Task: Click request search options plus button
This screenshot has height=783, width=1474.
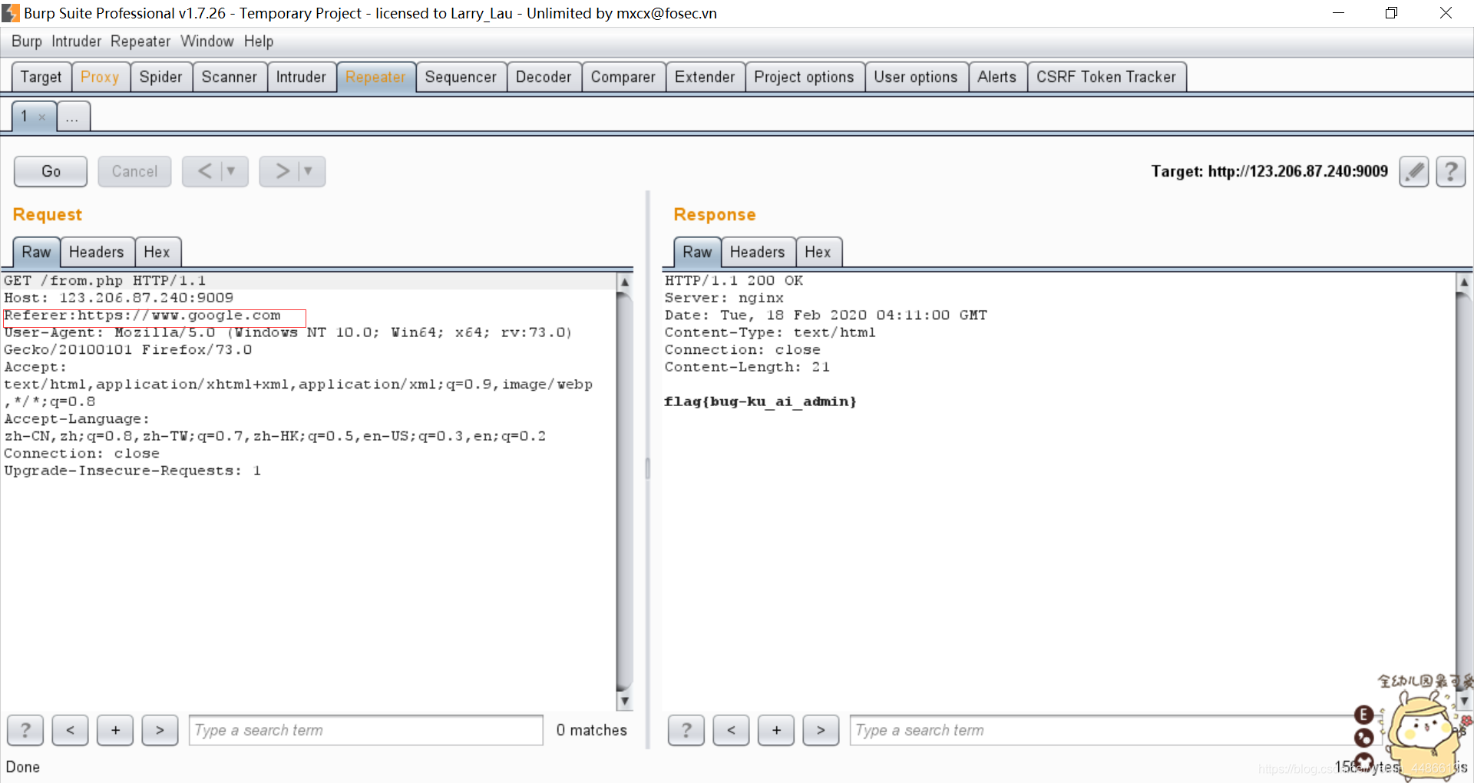Action: click(115, 730)
